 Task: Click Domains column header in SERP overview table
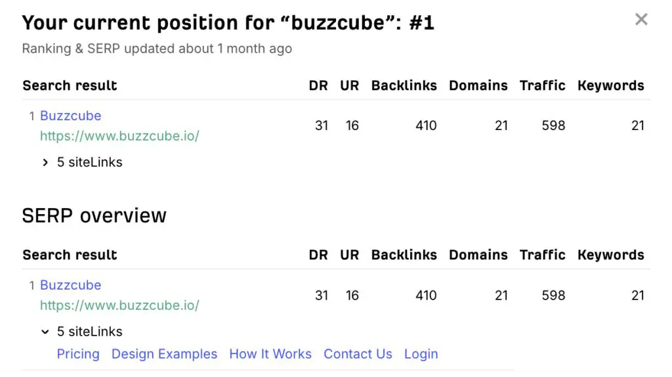coord(478,255)
